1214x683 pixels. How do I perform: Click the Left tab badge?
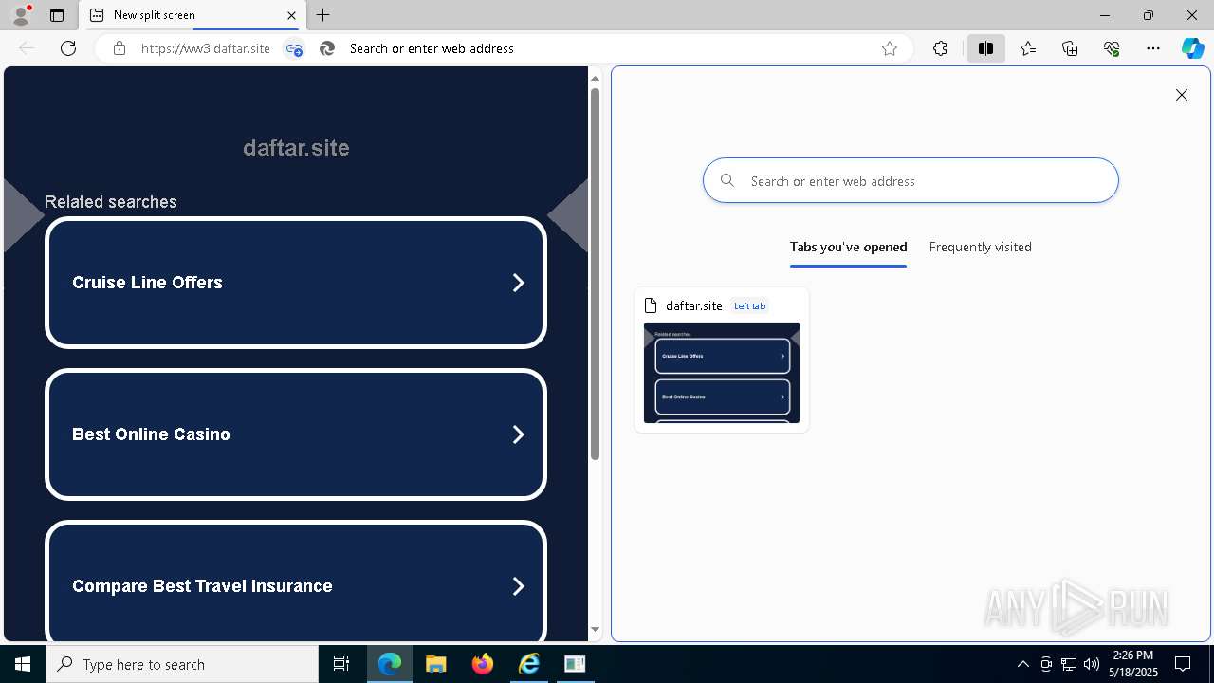point(749,305)
